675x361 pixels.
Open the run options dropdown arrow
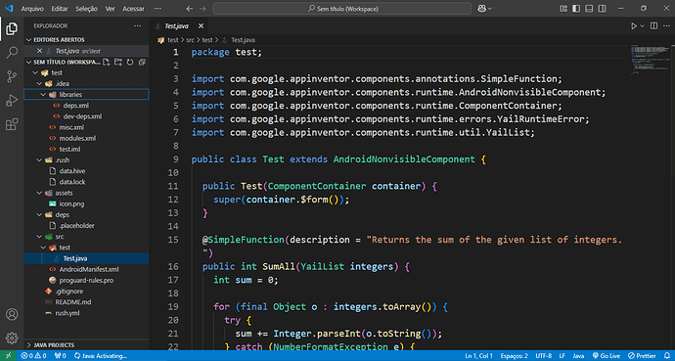pos(643,25)
